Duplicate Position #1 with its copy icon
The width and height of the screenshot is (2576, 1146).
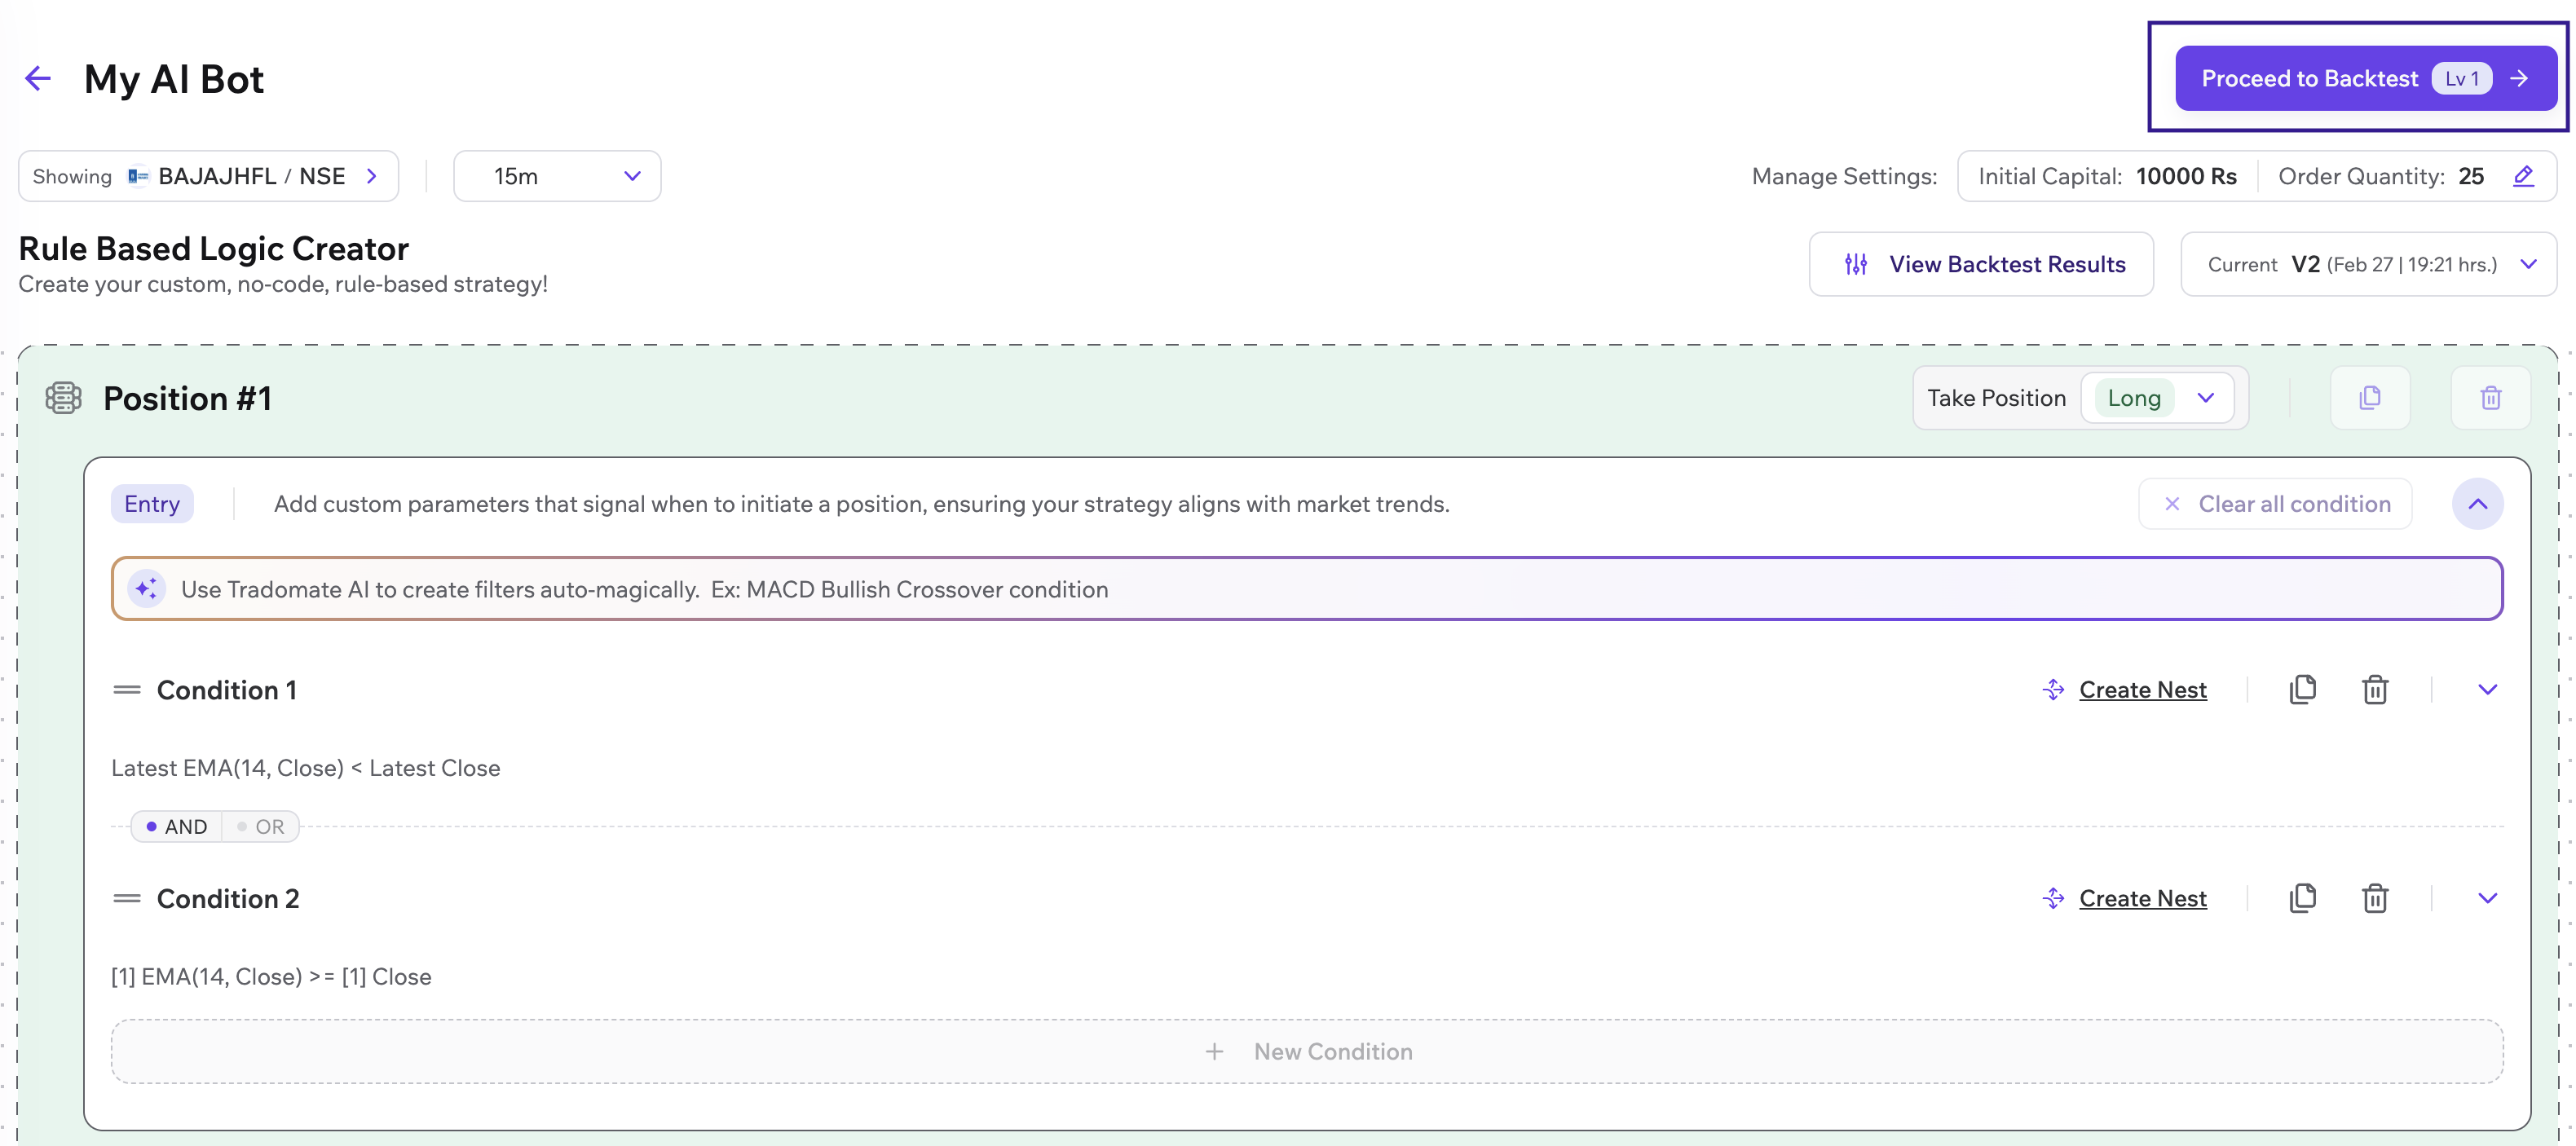tap(2369, 398)
